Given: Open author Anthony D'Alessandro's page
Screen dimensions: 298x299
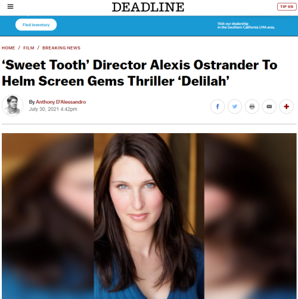Looking at the screenshot, I should pyautogui.click(x=61, y=102).
